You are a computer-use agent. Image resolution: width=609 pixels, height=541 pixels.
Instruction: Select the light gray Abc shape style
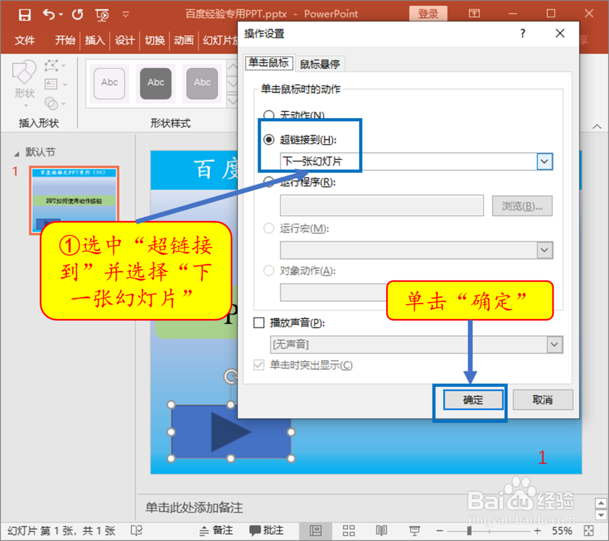[x=202, y=83]
